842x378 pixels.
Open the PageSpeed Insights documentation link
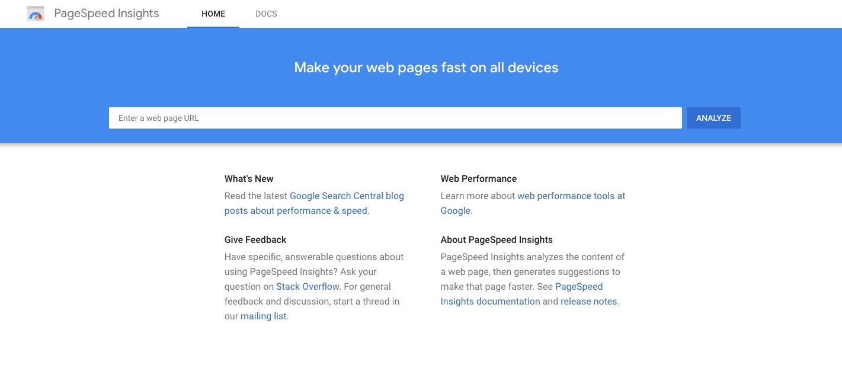click(490, 302)
